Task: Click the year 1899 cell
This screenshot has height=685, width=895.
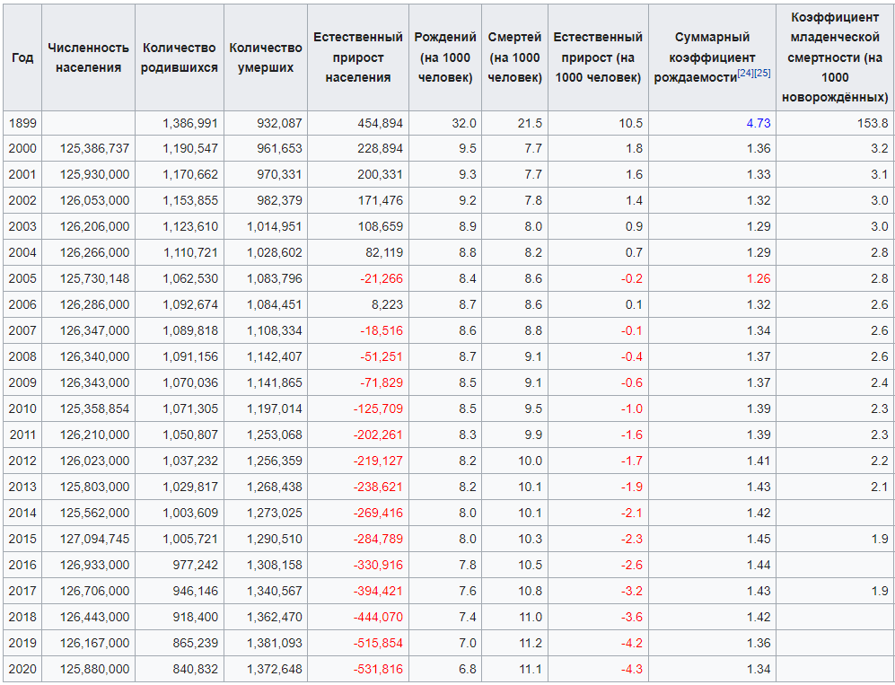Action: coord(22,123)
